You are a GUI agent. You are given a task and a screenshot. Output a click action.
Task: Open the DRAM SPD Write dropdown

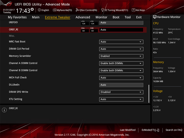coord(121,92)
